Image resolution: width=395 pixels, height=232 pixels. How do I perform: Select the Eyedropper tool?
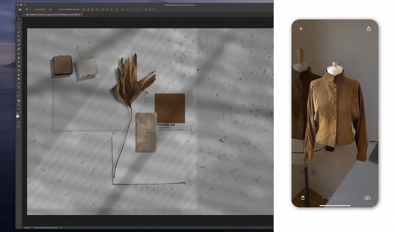[x=19, y=45]
